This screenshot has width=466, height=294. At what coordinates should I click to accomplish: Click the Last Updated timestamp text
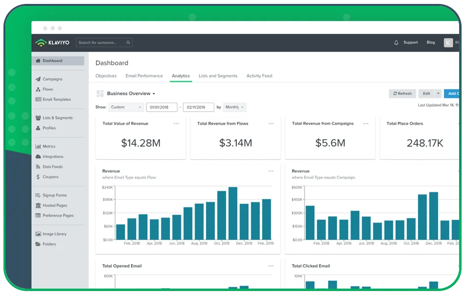click(439, 105)
